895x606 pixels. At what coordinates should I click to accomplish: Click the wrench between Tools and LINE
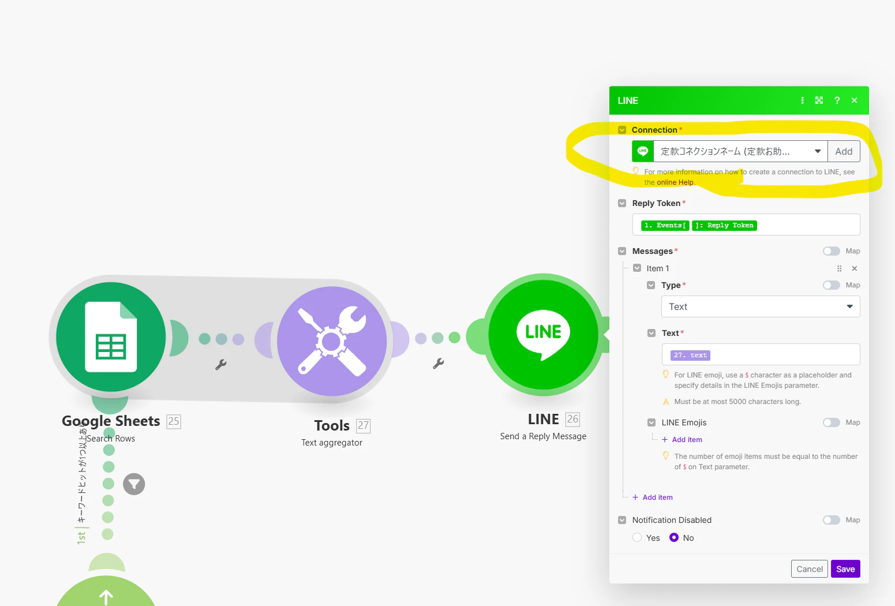click(x=439, y=363)
